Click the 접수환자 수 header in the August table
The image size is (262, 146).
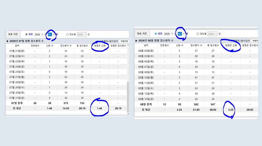tap(196, 45)
